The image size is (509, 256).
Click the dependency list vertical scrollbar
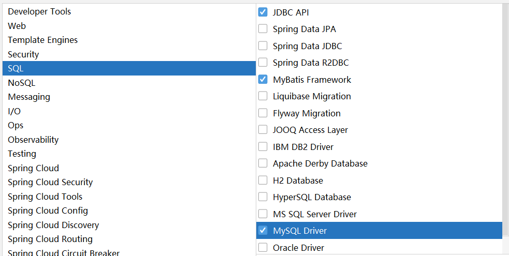(505, 120)
